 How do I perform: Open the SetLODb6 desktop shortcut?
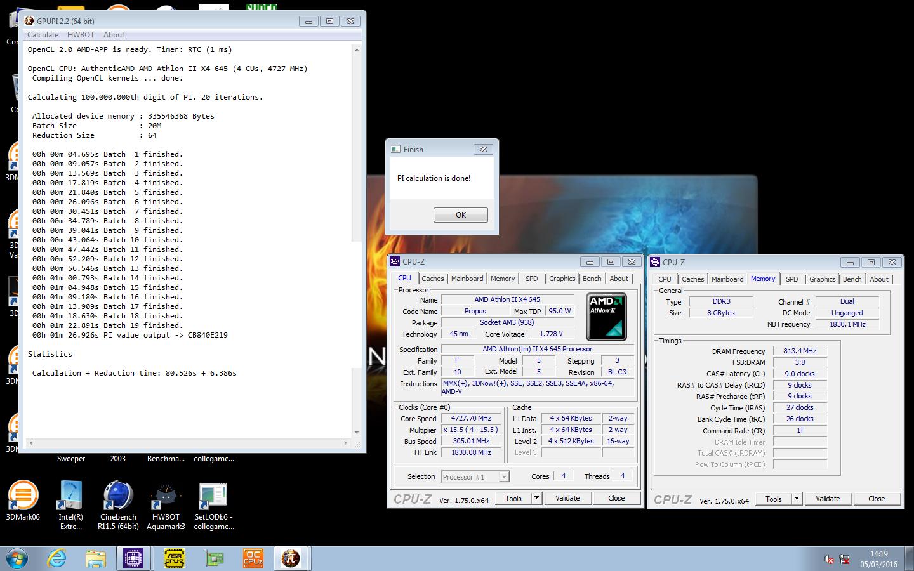213,504
